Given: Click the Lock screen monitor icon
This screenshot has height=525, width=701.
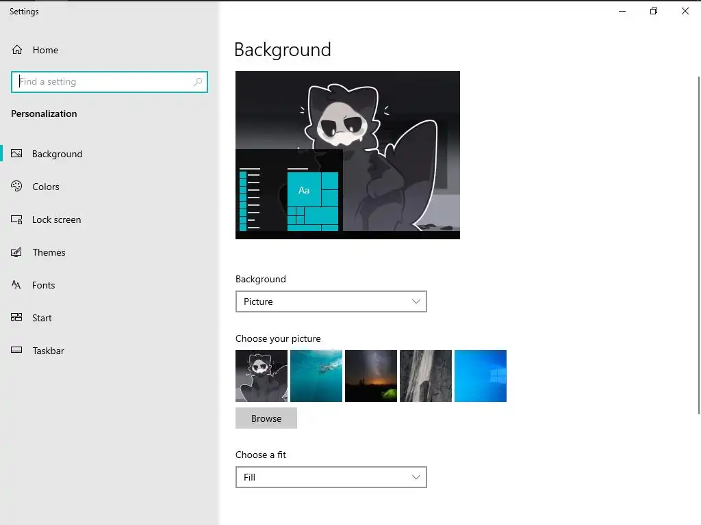Looking at the screenshot, I should coord(16,219).
